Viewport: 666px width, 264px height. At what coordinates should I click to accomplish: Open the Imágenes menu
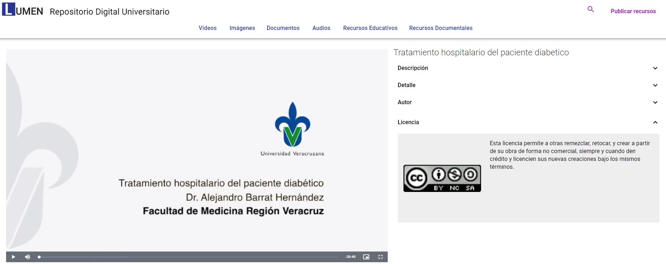click(x=242, y=28)
